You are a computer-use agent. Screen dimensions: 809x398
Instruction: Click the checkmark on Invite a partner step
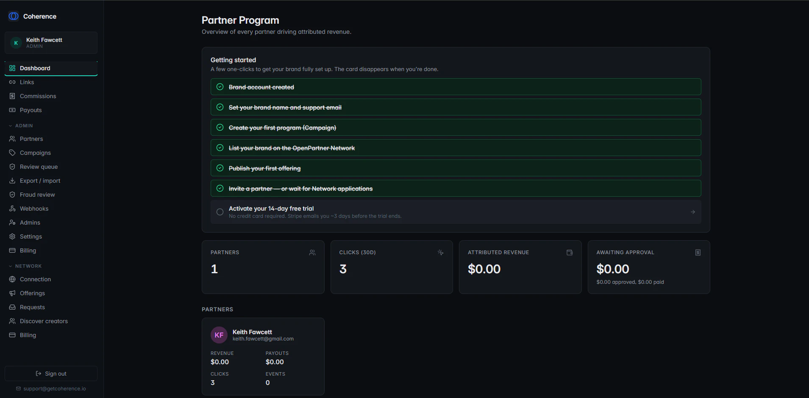(220, 188)
